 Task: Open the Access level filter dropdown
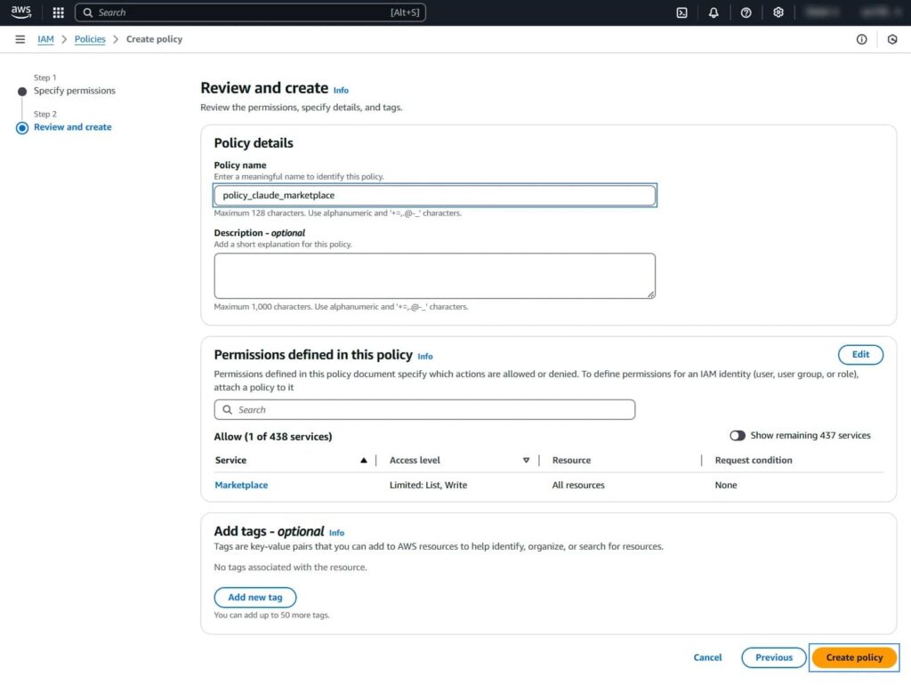click(x=526, y=460)
